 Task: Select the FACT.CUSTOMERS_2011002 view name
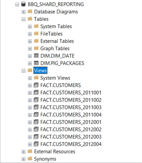tap(71, 100)
